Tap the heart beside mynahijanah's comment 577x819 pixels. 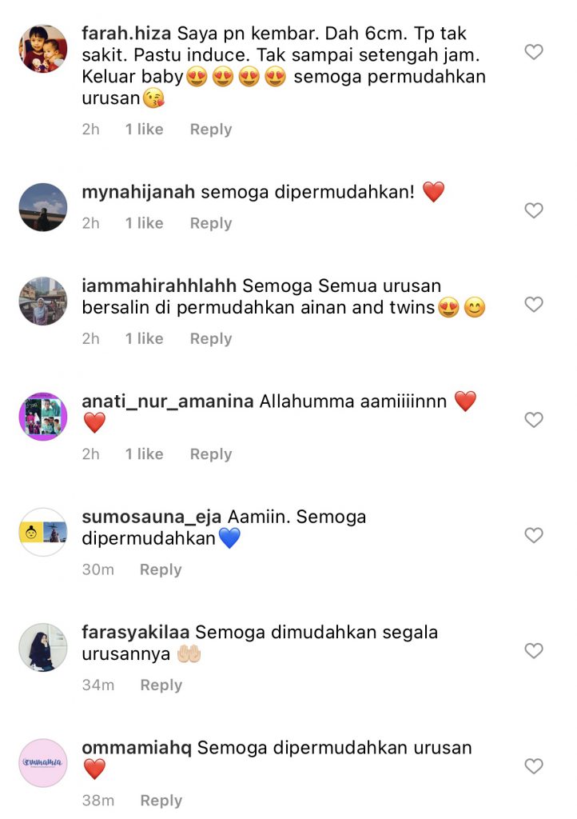click(x=534, y=210)
